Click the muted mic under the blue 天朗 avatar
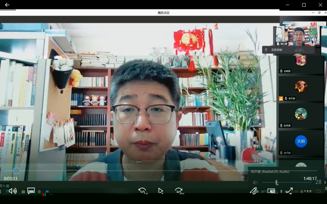The image size is (327, 204). click(x=281, y=153)
